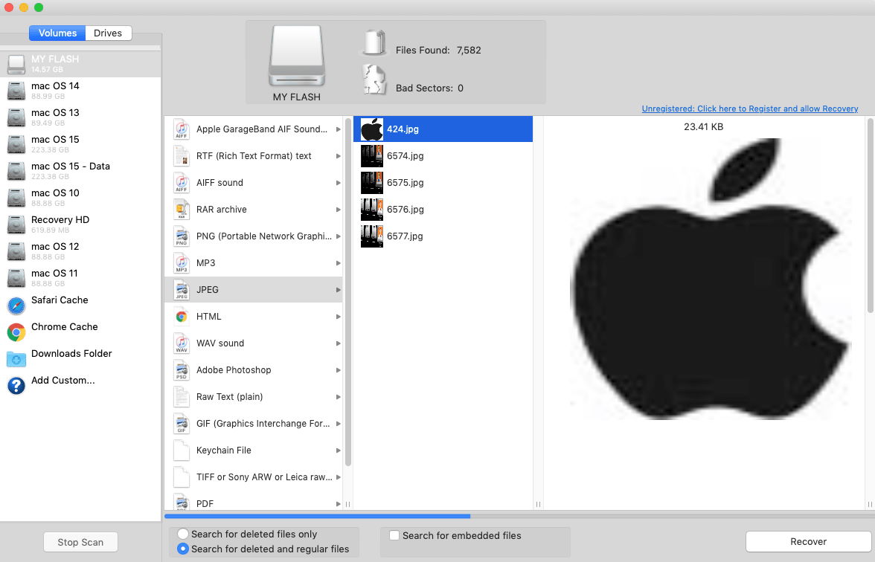
Task: Expand the PNG category arrow
Action: click(338, 236)
